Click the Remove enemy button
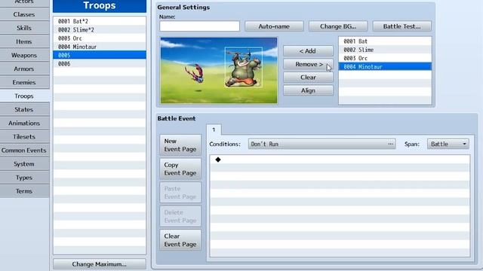483x271 pixels. [308, 64]
